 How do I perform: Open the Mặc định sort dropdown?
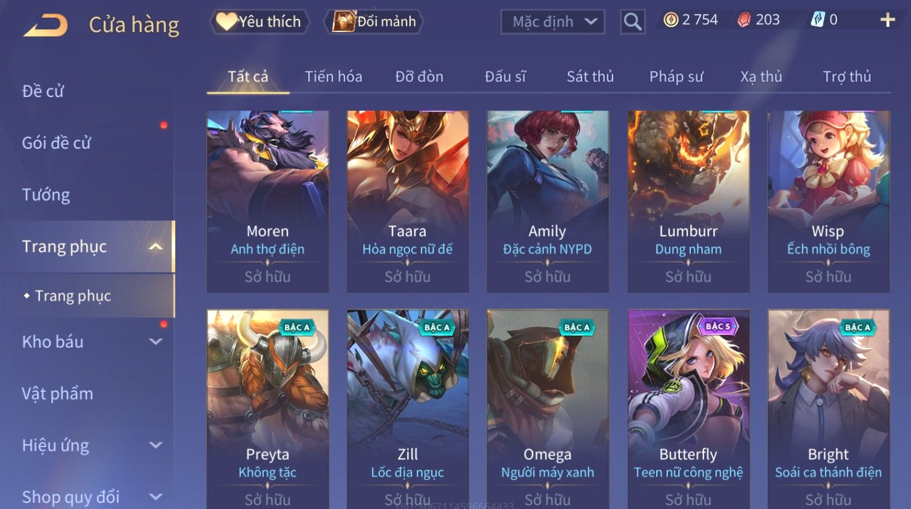[553, 22]
